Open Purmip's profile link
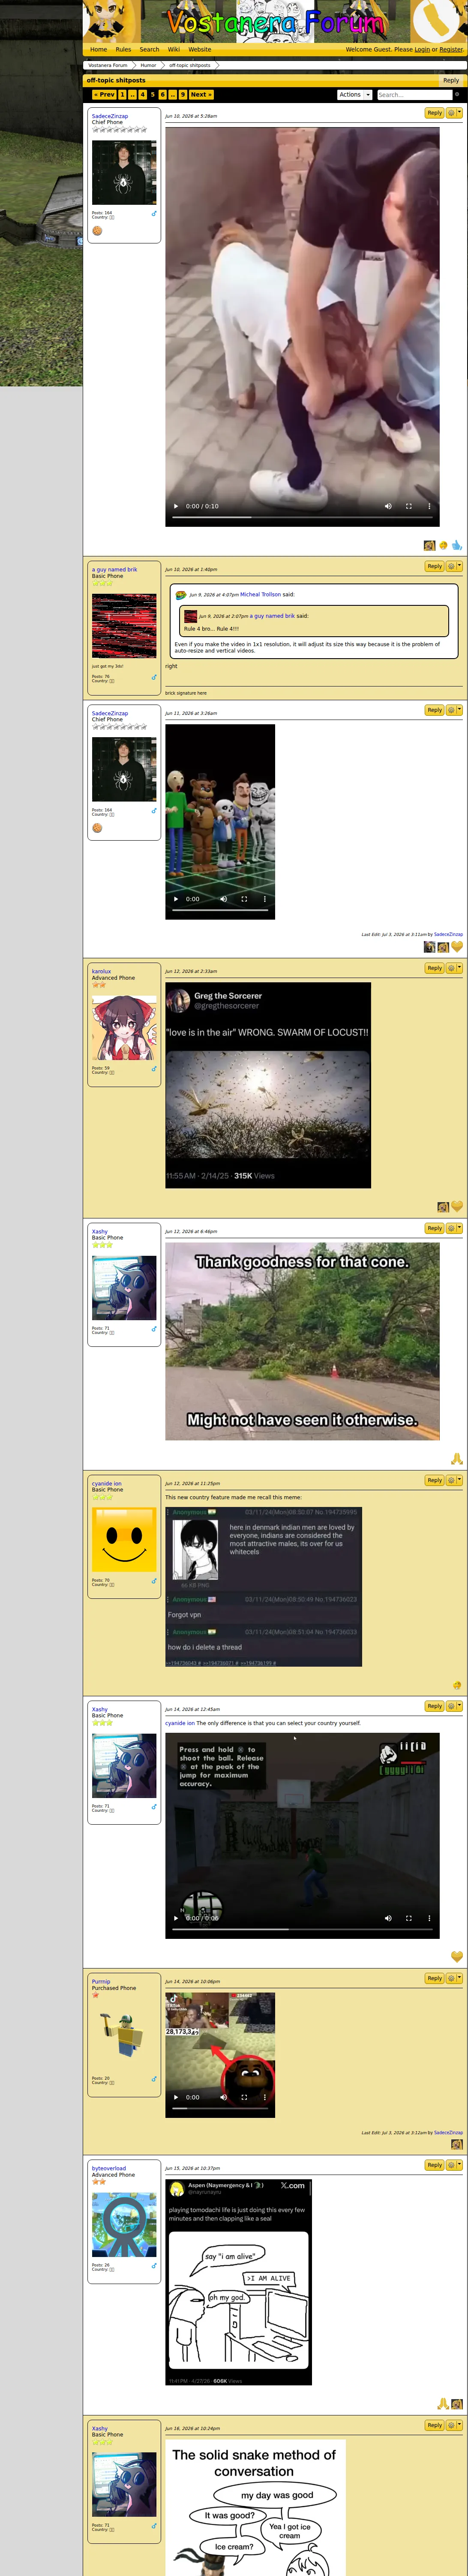Viewport: 468px width, 2576px height. (101, 1982)
